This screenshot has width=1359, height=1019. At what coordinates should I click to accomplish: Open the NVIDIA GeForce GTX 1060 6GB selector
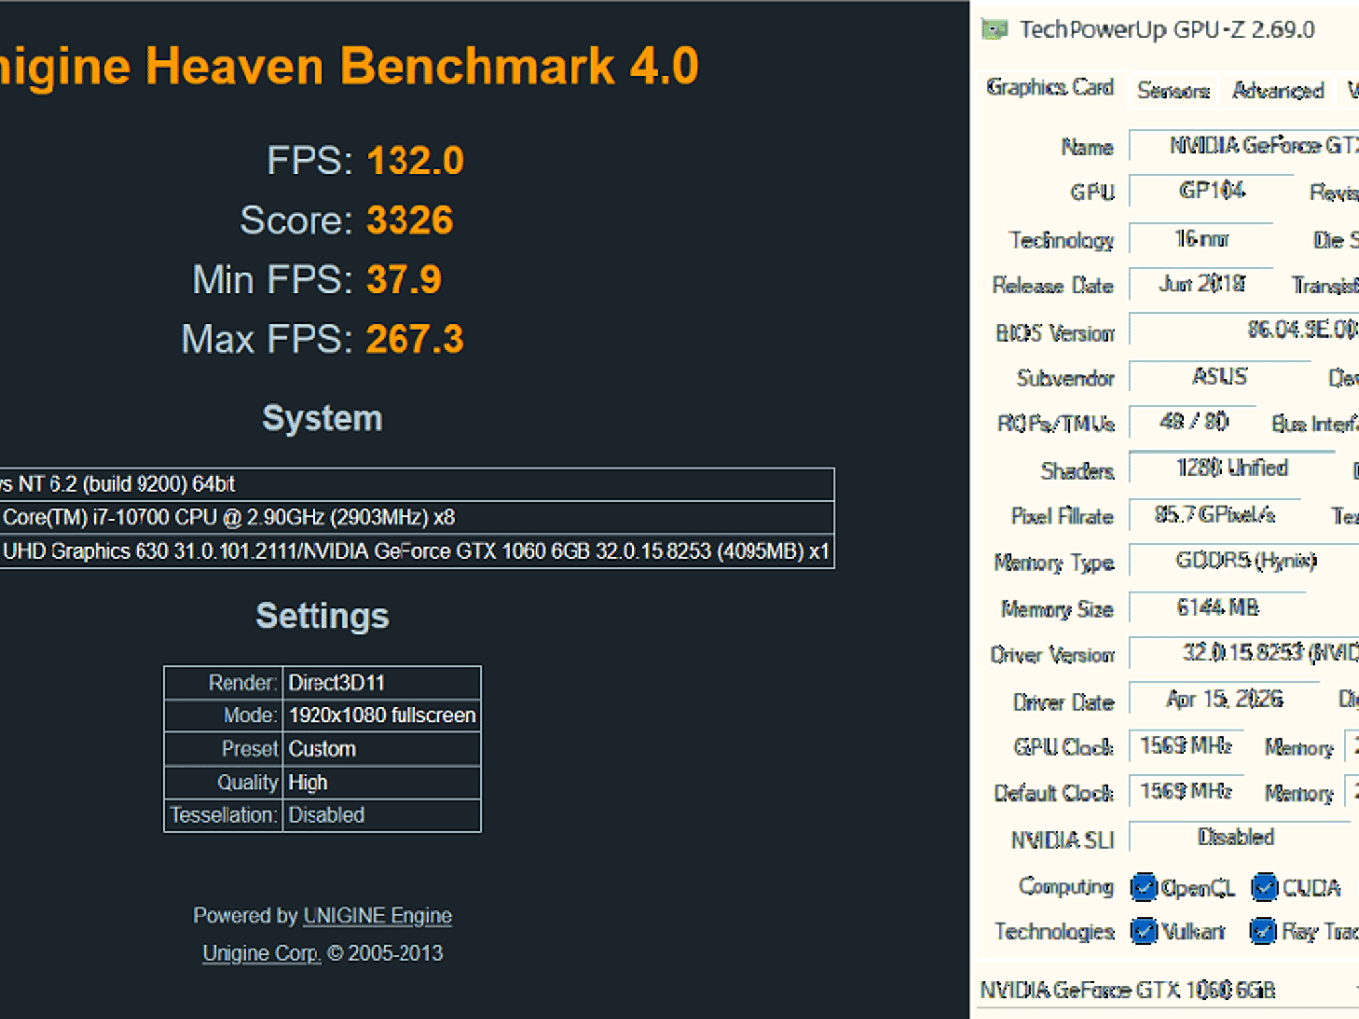[1168, 990]
